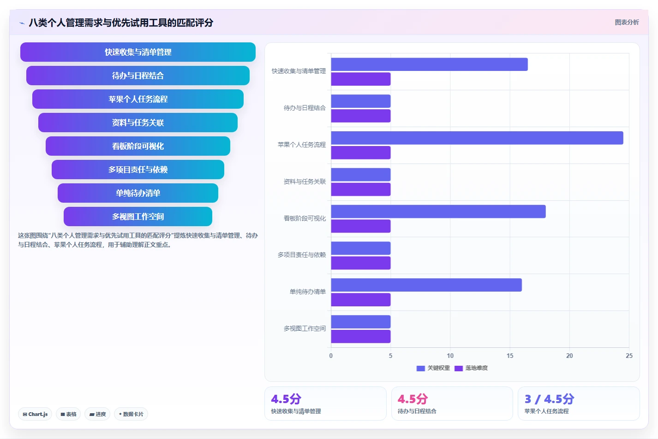658x439 pixels.
Task: Click the title icon beside 八类个人管理需求
Action: [22, 23]
